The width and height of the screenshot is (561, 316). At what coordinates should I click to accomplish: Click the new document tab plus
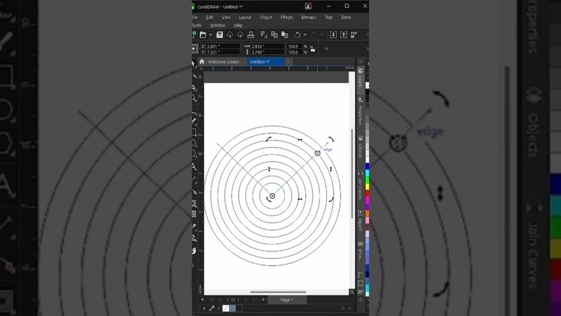(x=288, y=62)
